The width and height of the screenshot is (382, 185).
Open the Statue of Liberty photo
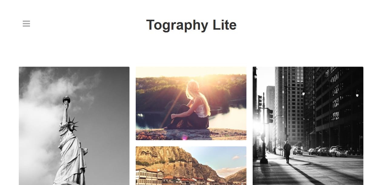point(74,126)
